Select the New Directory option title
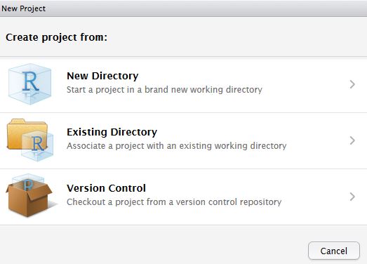The width and height of the screenshot is (367, 264). coord(102,76)
